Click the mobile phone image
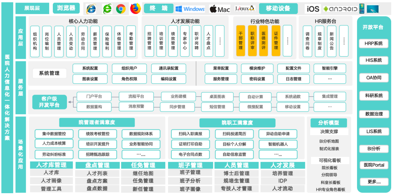 point(362,9)
